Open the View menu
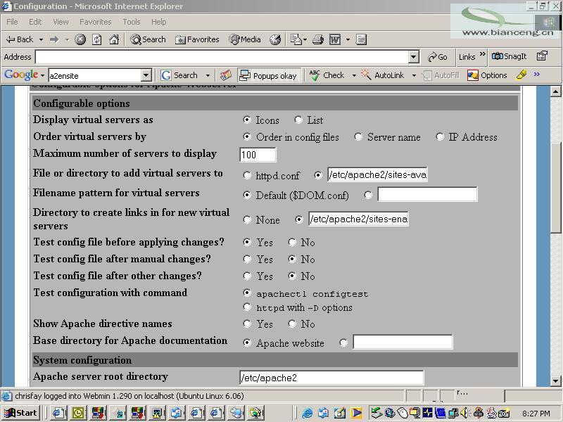Viewport: 563px width, 422px height. point(61,22)
